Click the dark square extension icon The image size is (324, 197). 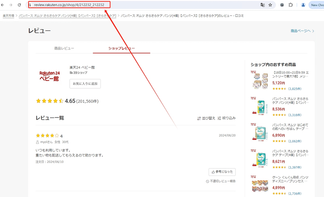(282, 5)
